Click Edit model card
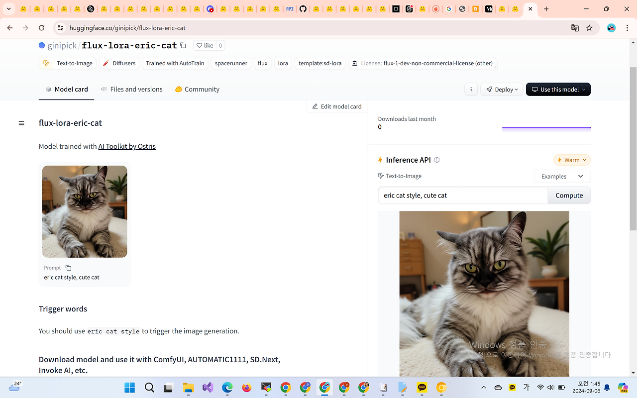 (x=337, y=106)
